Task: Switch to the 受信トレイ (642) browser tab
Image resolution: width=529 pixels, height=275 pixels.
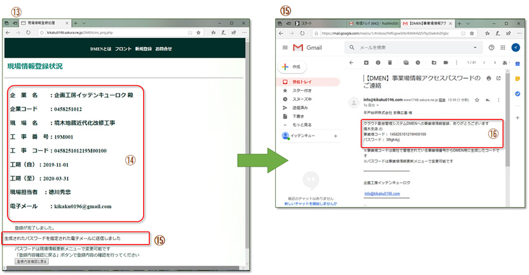Action: (373, 23)
